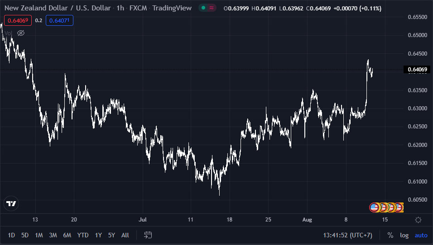This screenshot has height=245, width=433.
Task: Click the 0.63000 price axis label
Action: (418, 108)
